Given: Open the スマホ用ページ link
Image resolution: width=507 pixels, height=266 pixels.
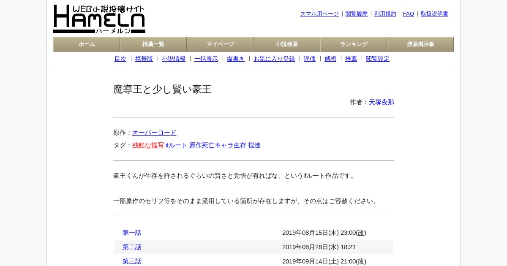Looking at the screenshot, I should (x=319, y=14).
